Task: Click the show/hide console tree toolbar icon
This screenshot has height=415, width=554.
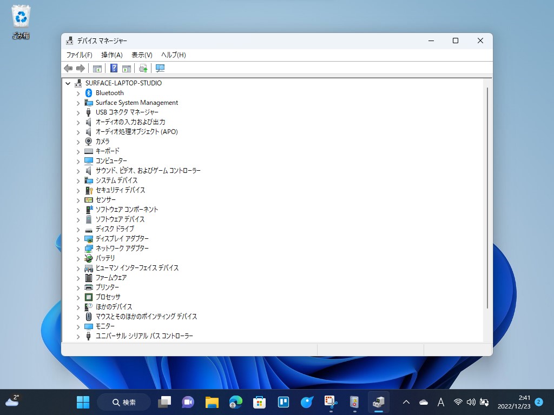Action: [97, 68]
